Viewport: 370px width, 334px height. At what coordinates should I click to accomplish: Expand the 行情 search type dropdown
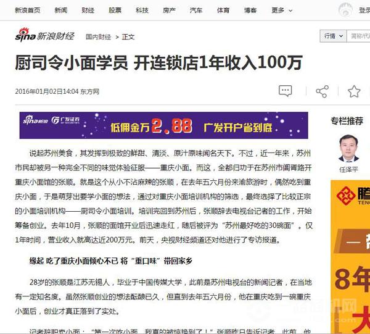point(332,36)
